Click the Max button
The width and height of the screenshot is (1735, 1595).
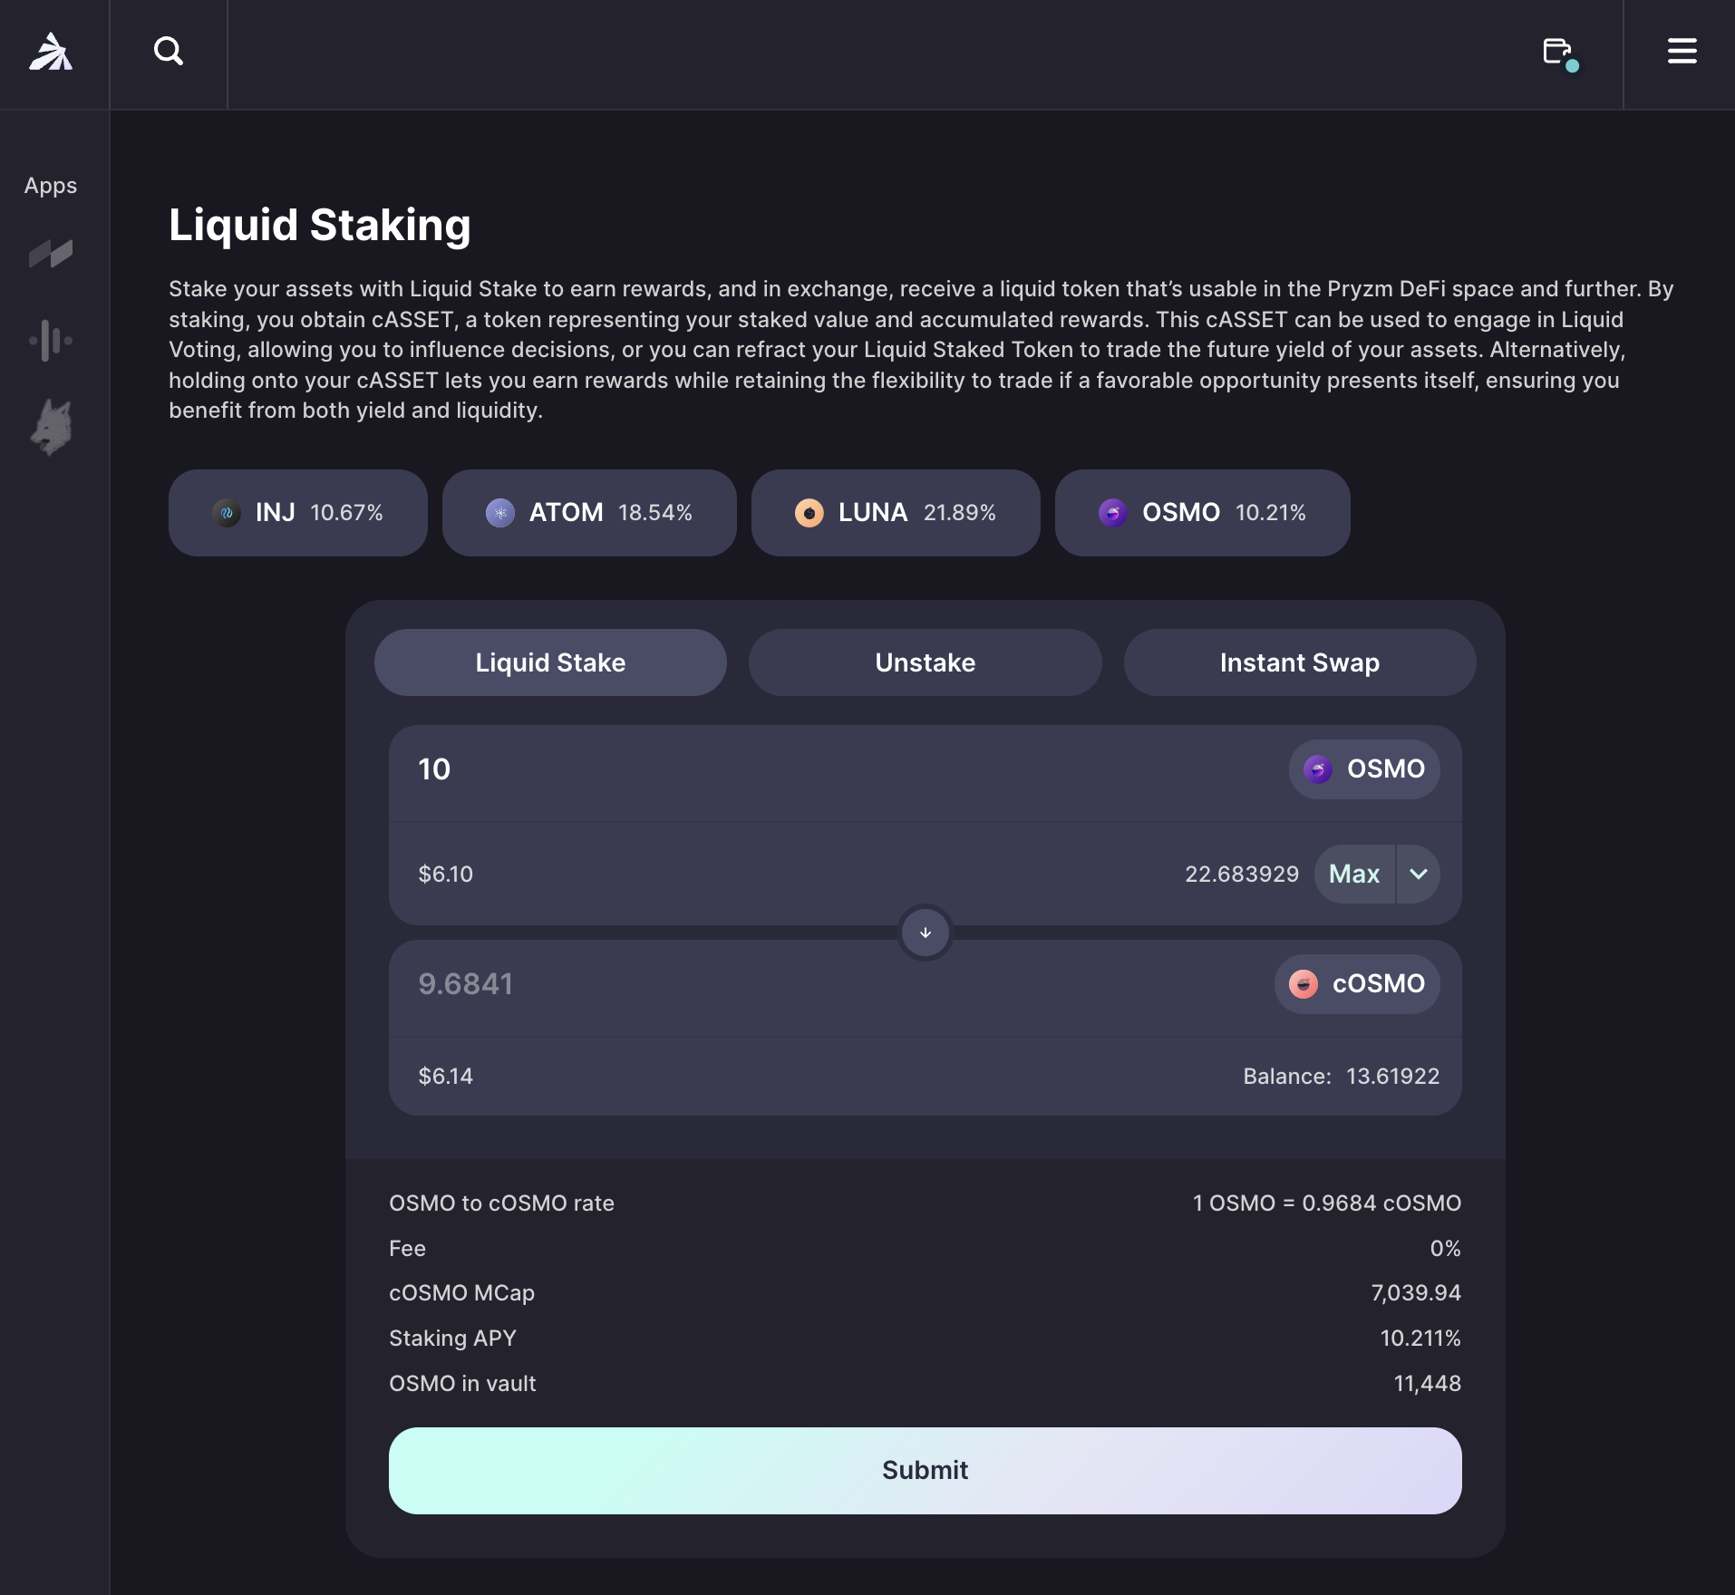pyautogui.click(x=1354, y=875)
